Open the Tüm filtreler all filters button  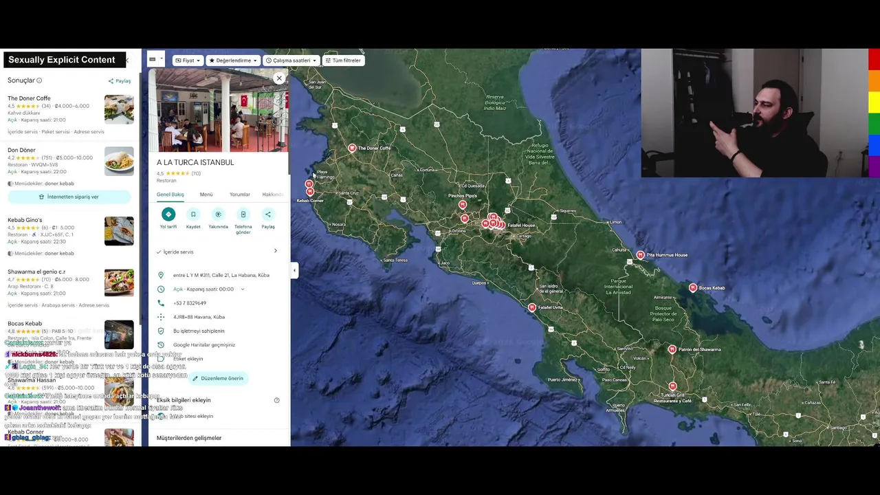(343, 60)
